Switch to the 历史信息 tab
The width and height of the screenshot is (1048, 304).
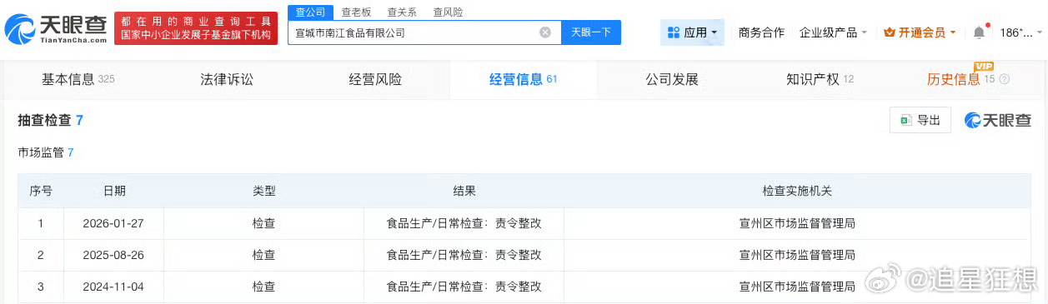pos(961,80)
